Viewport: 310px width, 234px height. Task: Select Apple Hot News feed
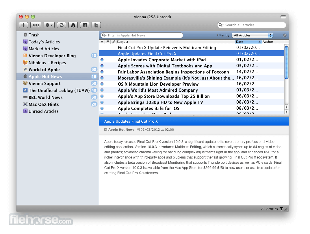coord(57,76)
